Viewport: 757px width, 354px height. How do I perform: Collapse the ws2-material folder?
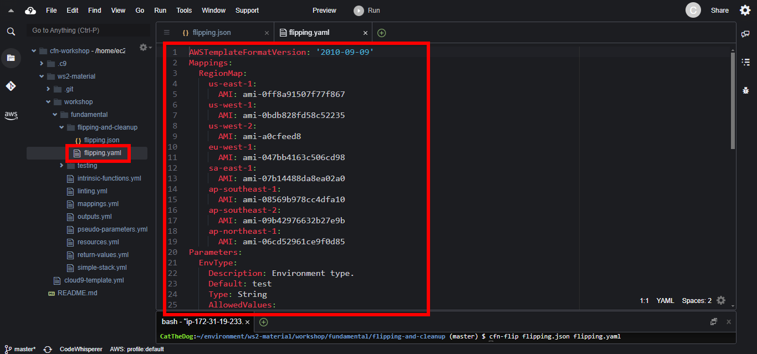(x=42, y=76)
